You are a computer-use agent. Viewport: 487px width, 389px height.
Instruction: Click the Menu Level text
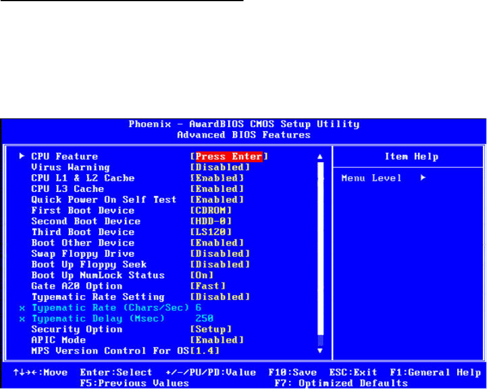tap(371, 178)
